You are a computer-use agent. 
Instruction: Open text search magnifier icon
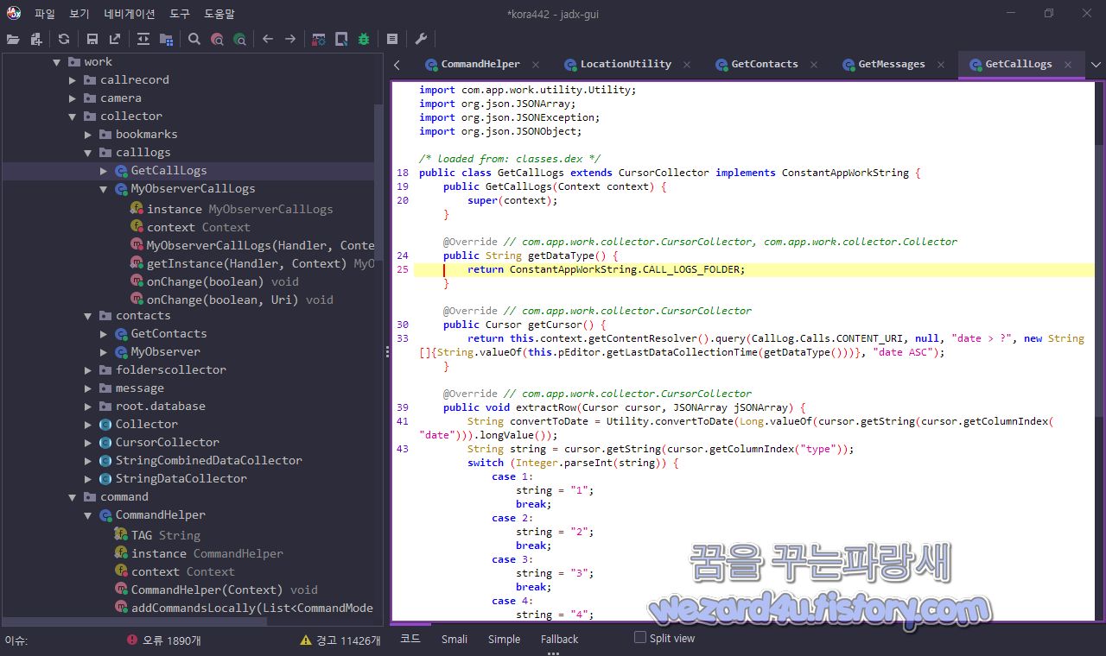point(194,39)
